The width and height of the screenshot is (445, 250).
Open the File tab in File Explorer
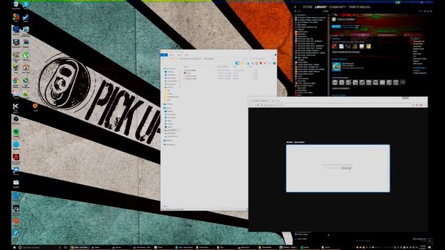[164, 55]
